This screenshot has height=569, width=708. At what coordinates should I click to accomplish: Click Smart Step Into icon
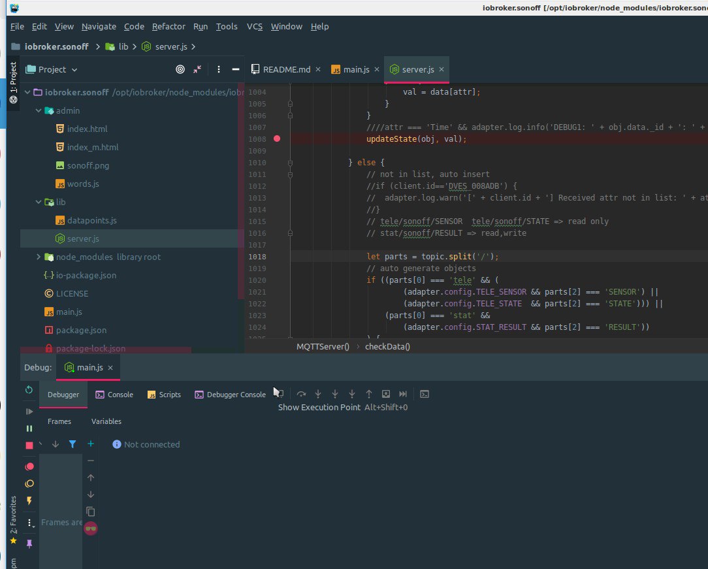pyautogui.click(x=352, y=394)
